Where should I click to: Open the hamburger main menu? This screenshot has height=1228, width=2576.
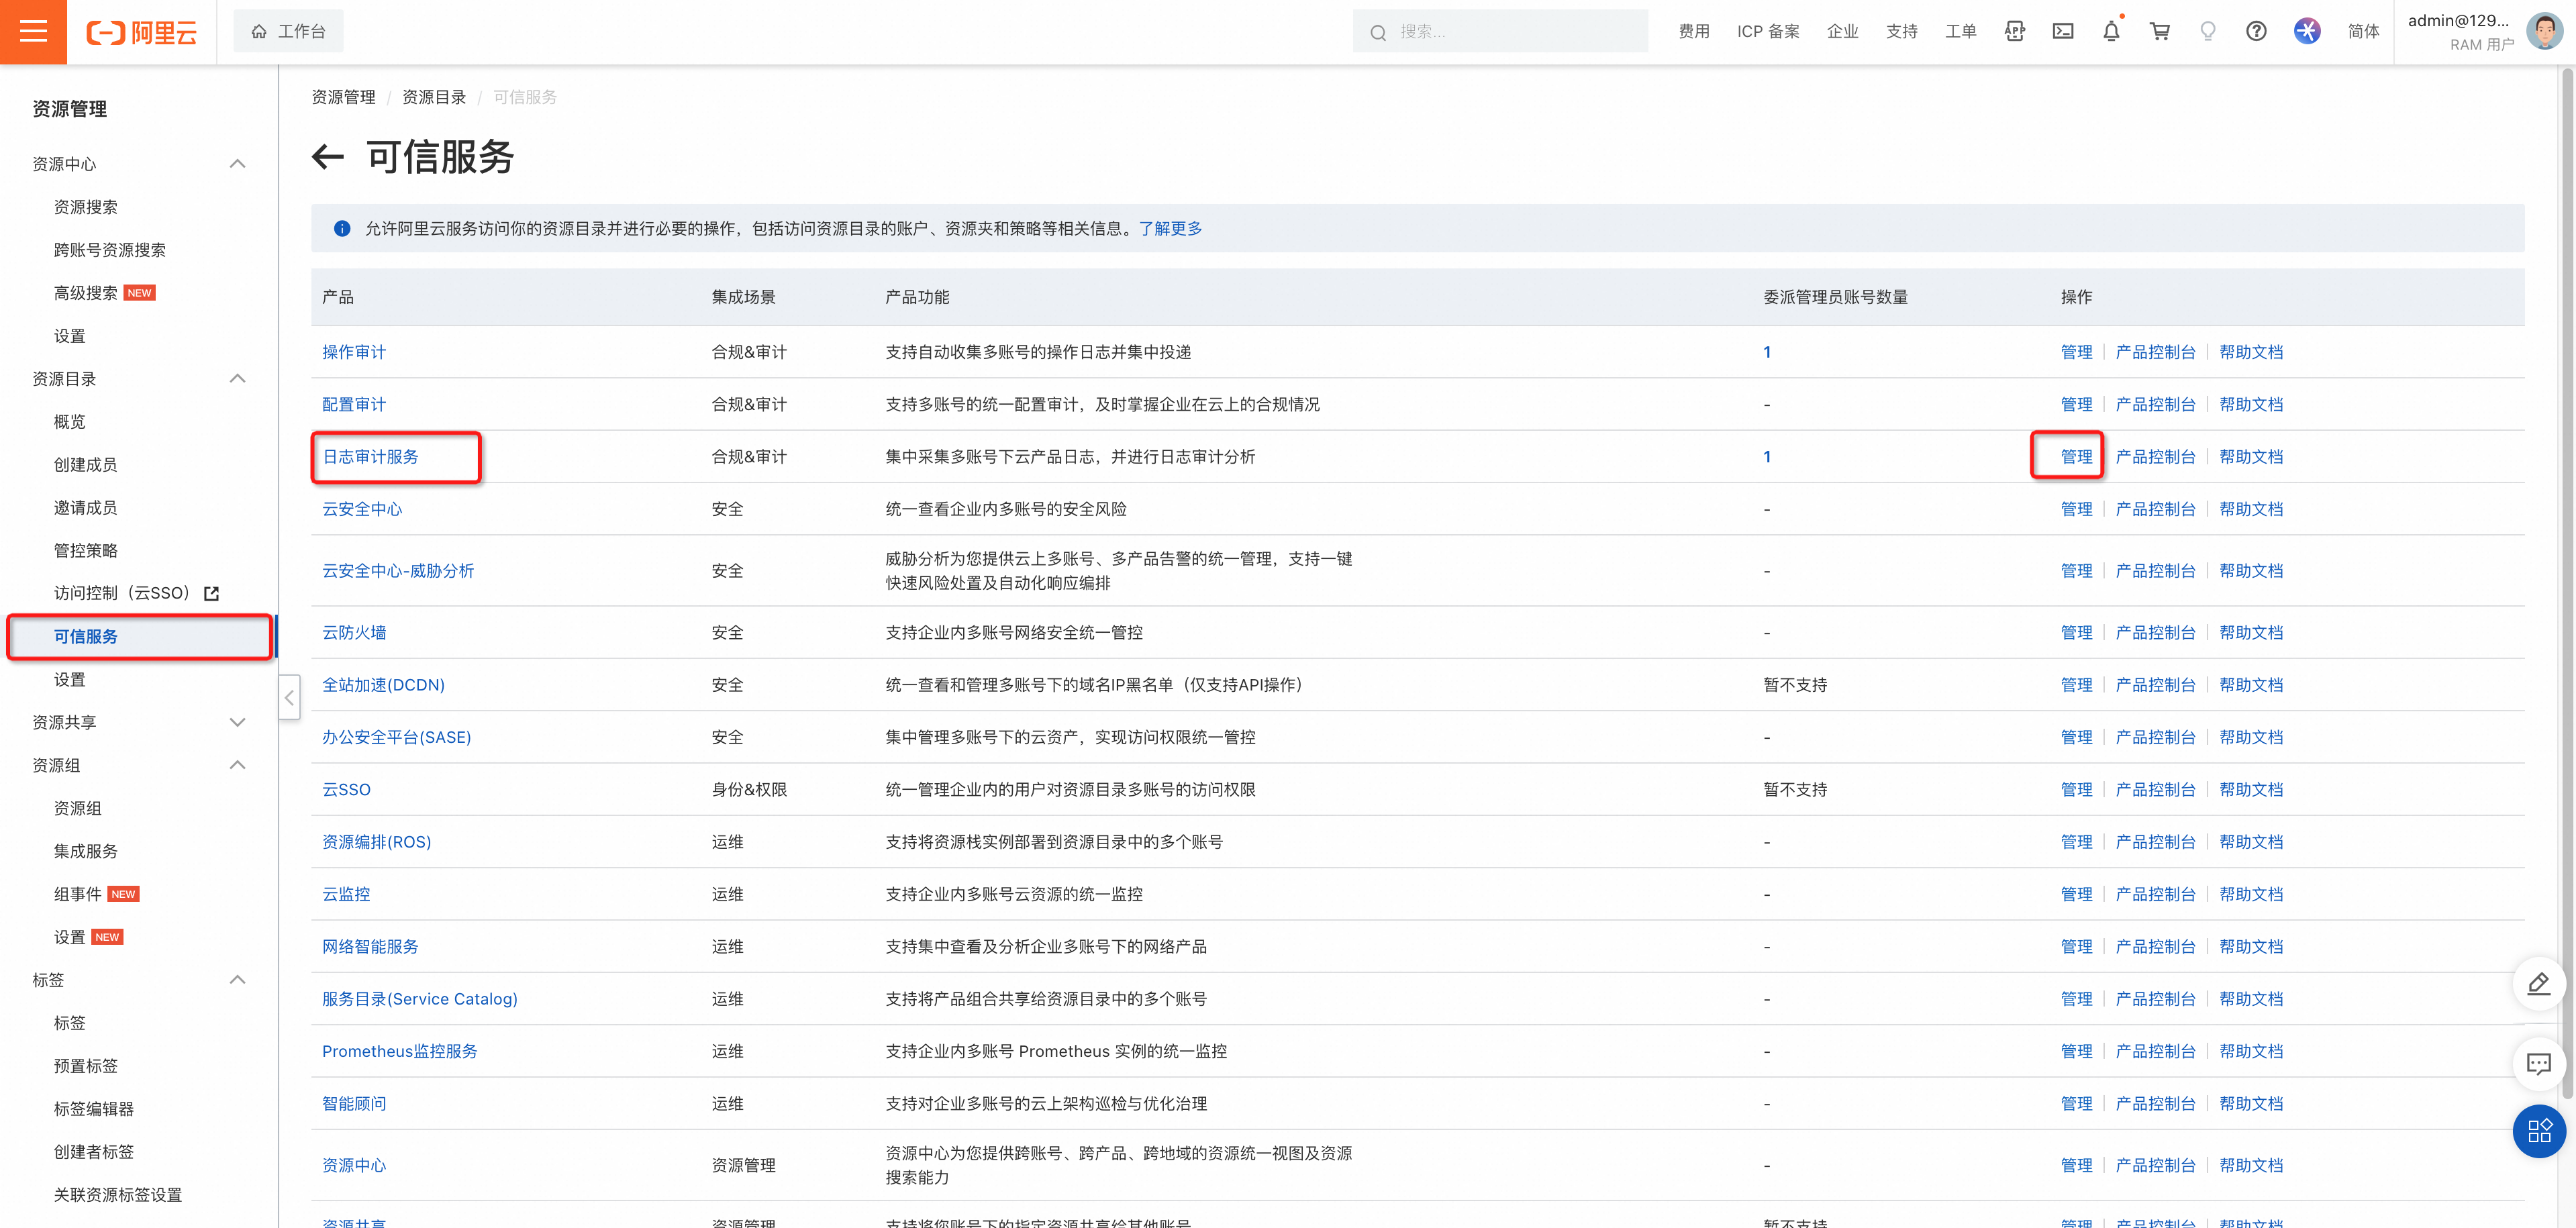tap(33, 32)
